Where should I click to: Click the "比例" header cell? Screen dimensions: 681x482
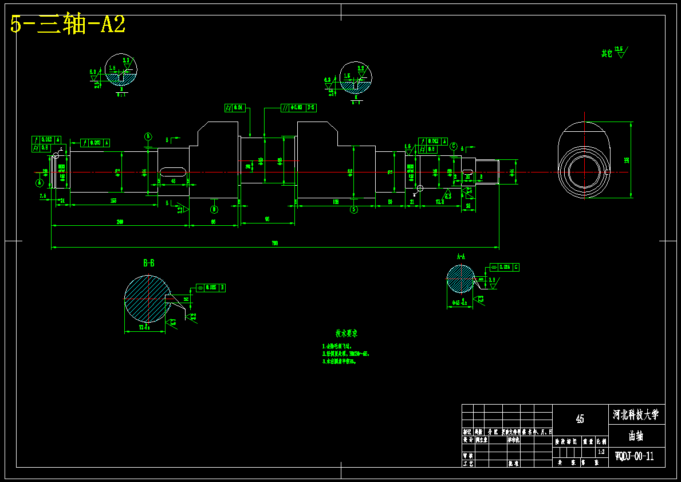[x=601, y=441]
